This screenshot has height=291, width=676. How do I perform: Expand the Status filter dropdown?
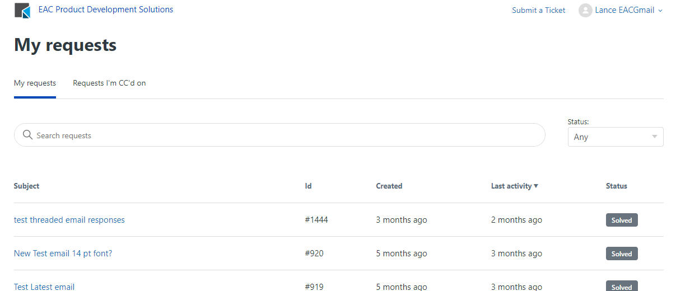[615, 137]
